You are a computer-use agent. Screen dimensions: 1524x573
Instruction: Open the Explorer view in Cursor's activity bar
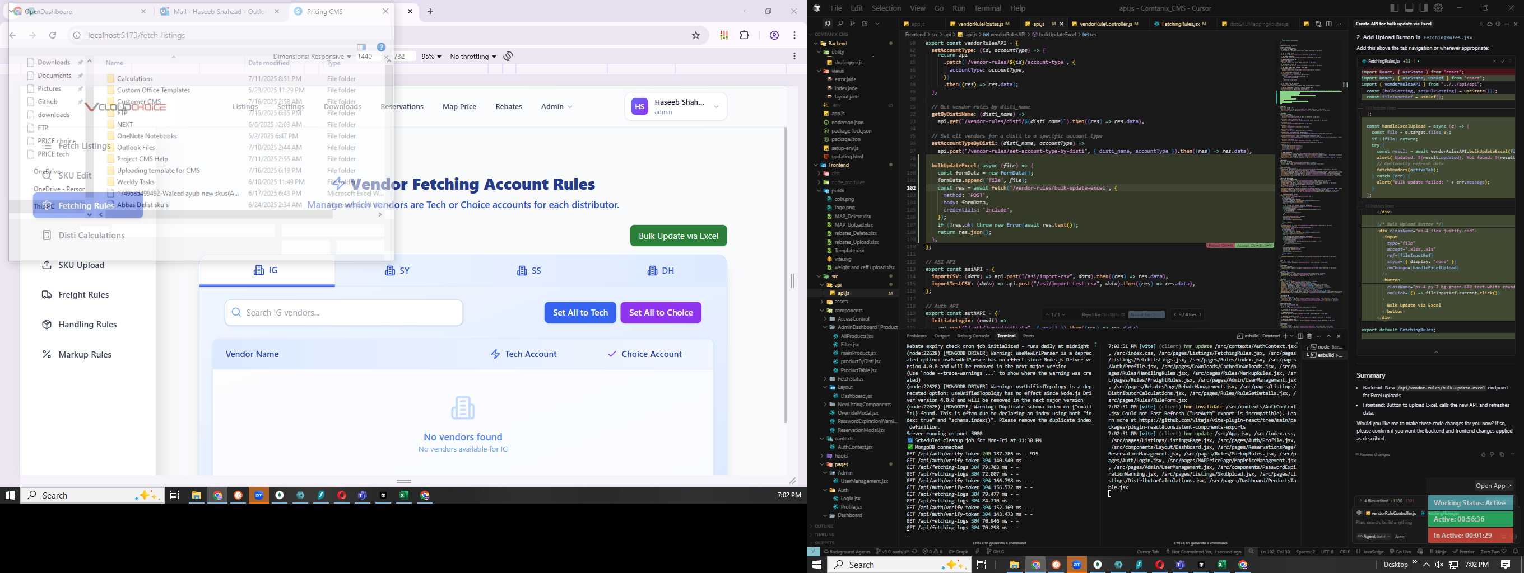827,24
